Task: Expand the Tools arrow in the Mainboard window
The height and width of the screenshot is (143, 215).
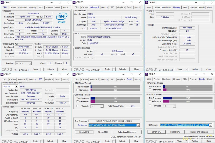Action: click(114, 69)
